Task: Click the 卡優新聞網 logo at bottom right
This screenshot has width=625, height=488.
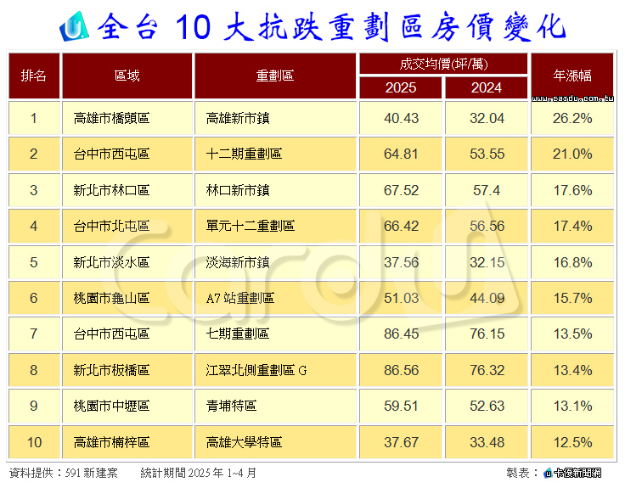Action: pos(573,473)
